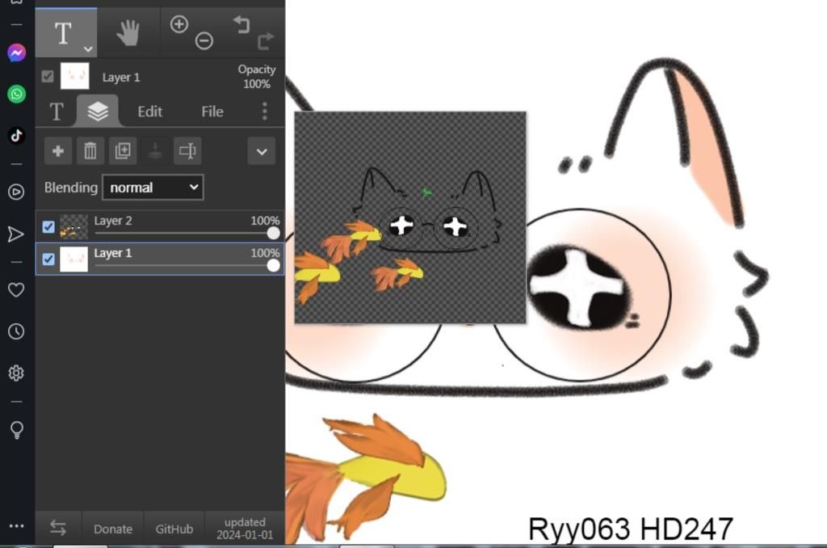Open settings gear sidebar icon
This screenshot has width=827, height=548.
(16, 373)
